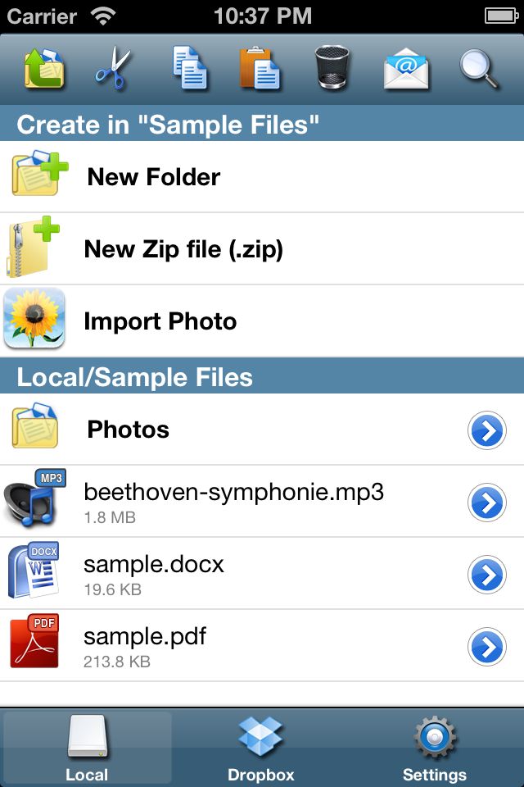Create a New Zip file

click(262, 249)
